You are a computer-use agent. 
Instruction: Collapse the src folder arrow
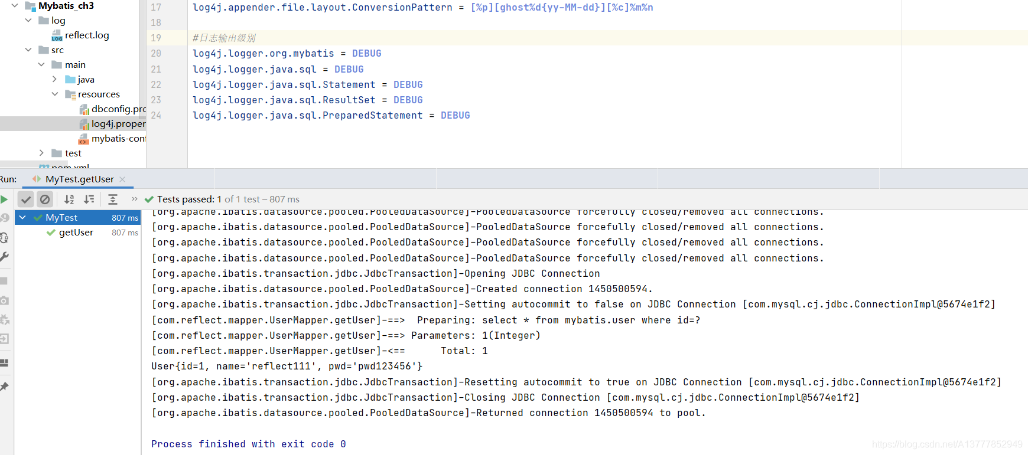click(x=28, y=50)
